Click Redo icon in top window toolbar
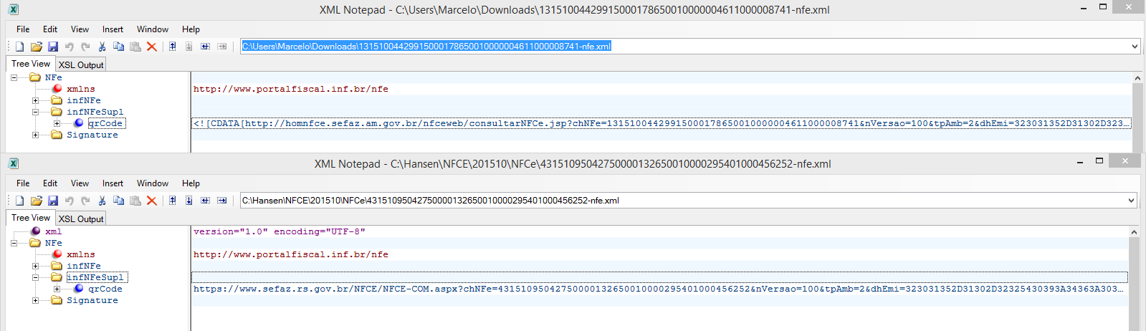This screenshot has height=331, width=1146. tap(86, 47)
